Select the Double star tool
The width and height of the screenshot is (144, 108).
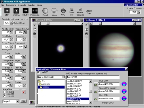[x=25, y=12]
